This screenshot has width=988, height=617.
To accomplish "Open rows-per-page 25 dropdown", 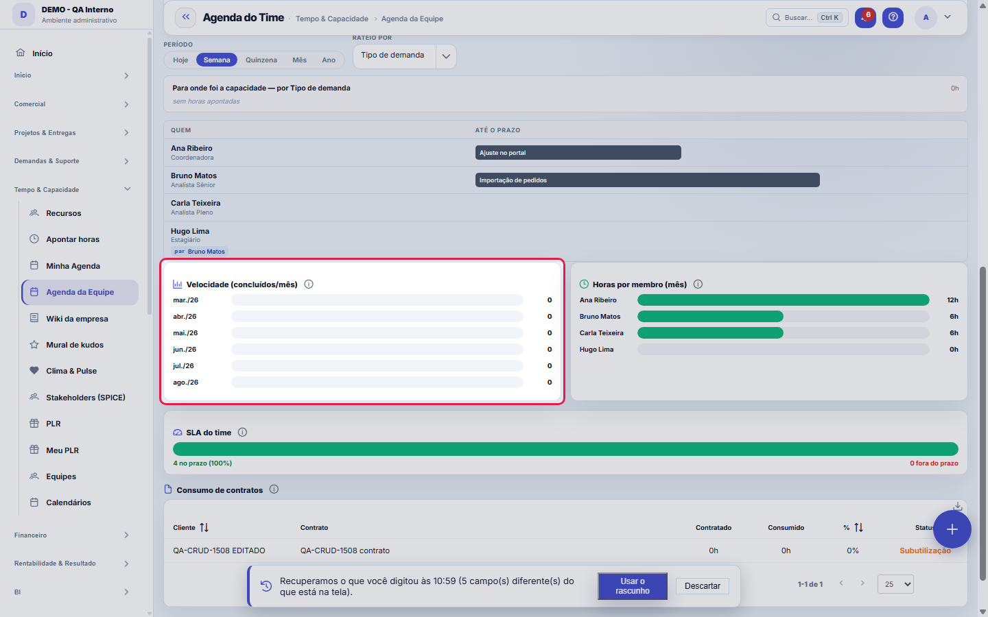I will 895,584.
